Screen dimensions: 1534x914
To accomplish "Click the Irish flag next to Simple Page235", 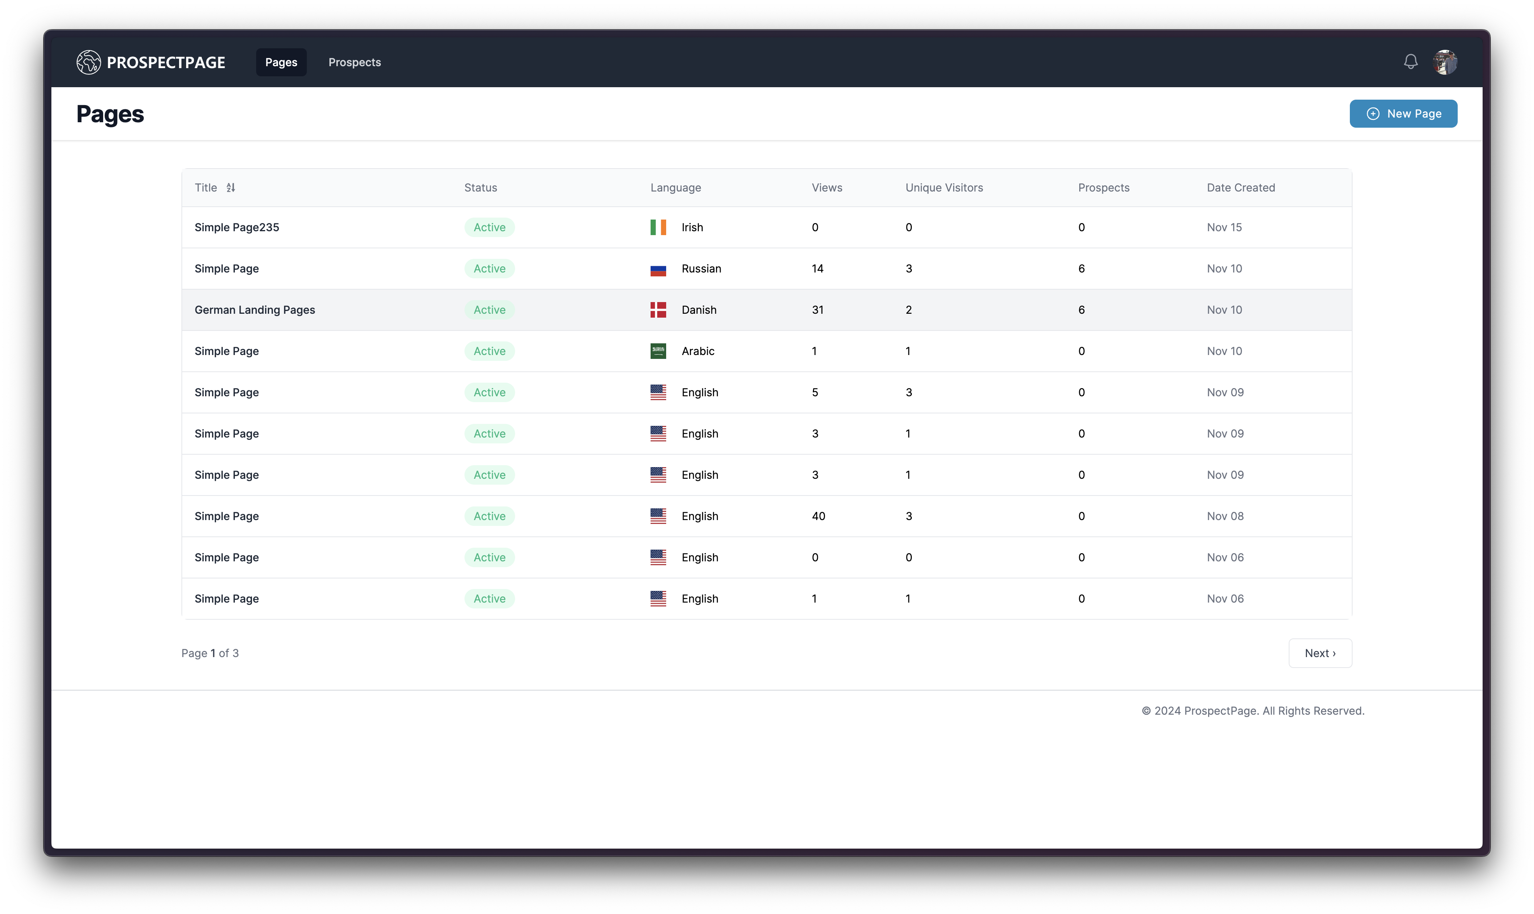I will click(x=658, y=227).
